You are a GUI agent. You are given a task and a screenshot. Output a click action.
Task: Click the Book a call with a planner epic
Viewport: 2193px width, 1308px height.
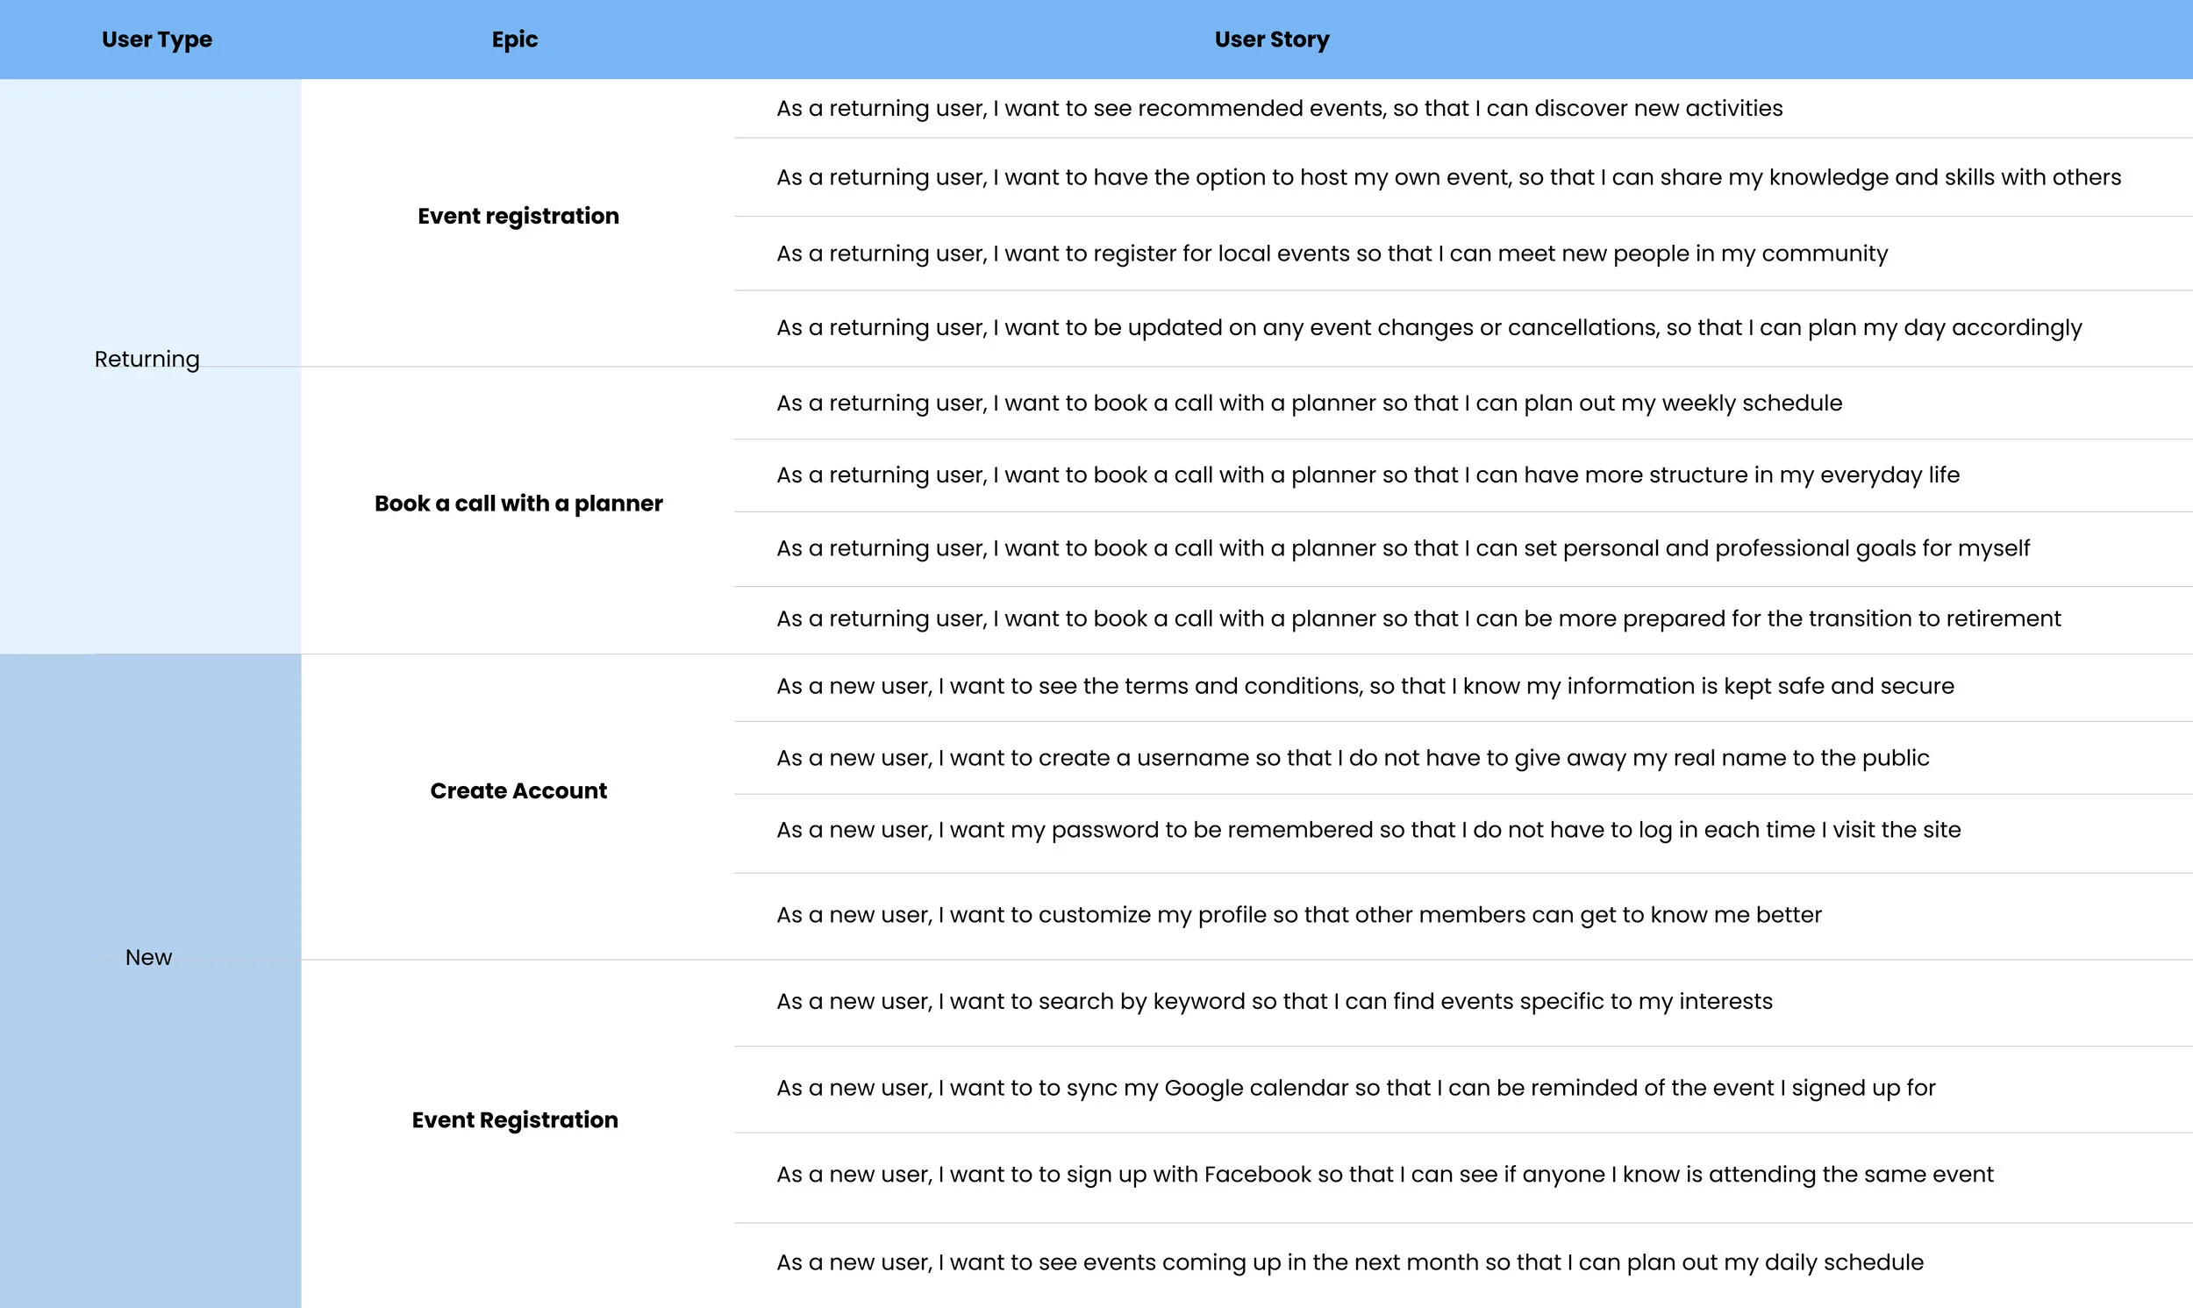[518, 504]
